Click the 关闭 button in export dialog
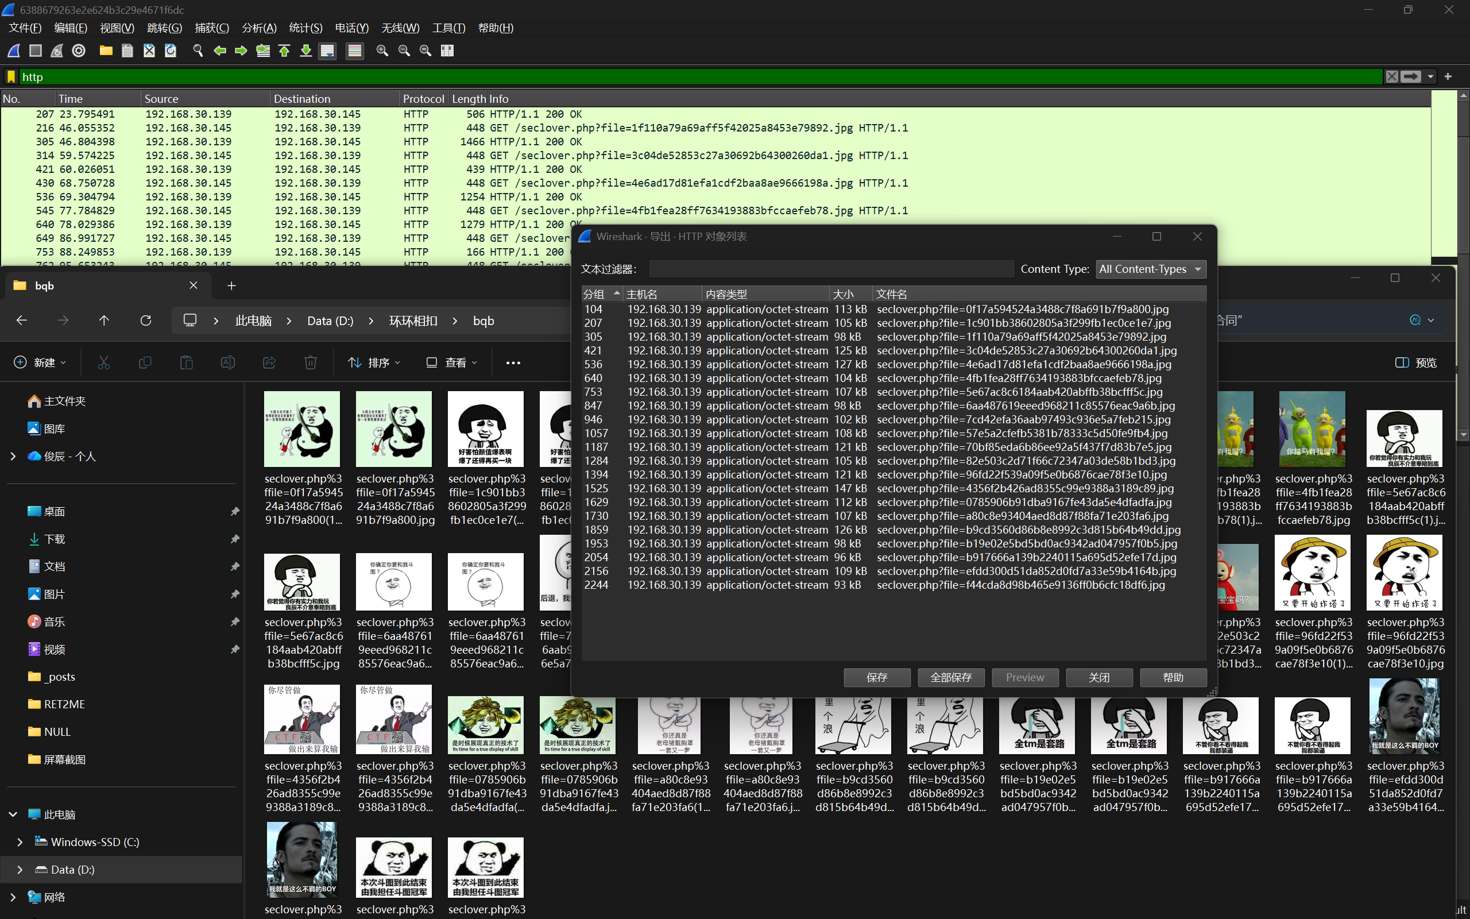1470x919 pixels. [x=1098, y=677]
